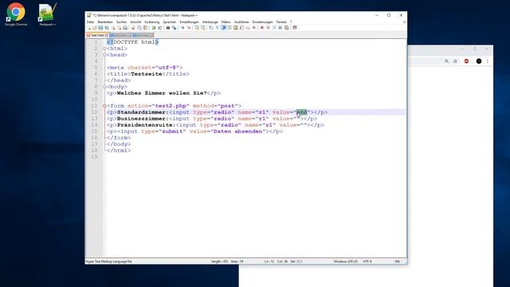
Task: Print the document from toolbar
Action: coord(125,28)
